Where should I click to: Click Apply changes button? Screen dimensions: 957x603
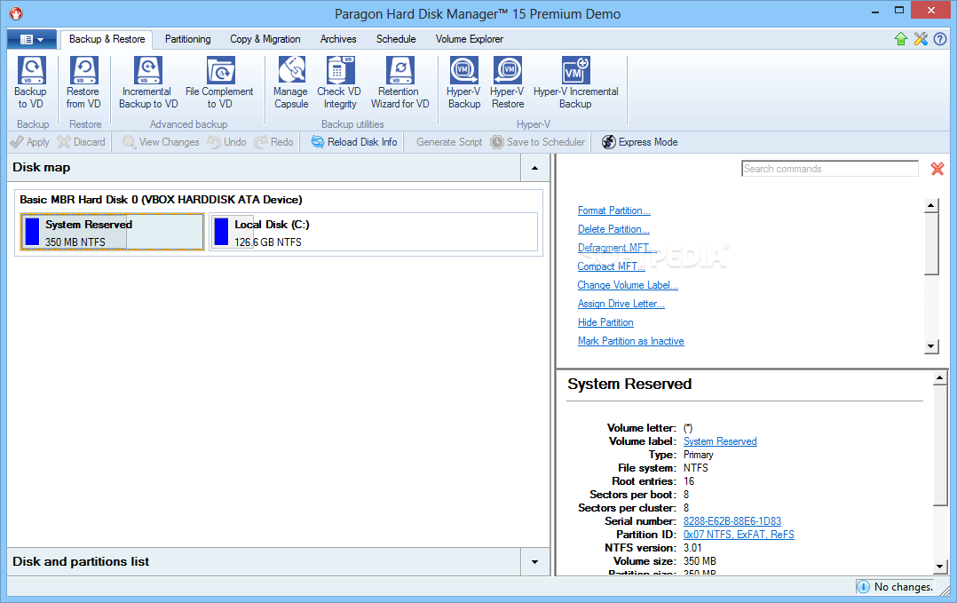pyautogui.click(x=30, y=142)
